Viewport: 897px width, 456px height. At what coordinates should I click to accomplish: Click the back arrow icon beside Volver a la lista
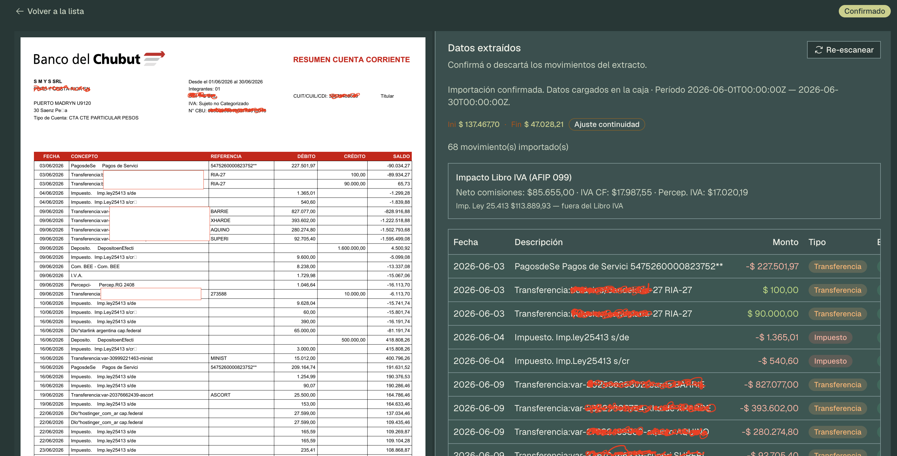pyautogui.click(x=20, y=11)
